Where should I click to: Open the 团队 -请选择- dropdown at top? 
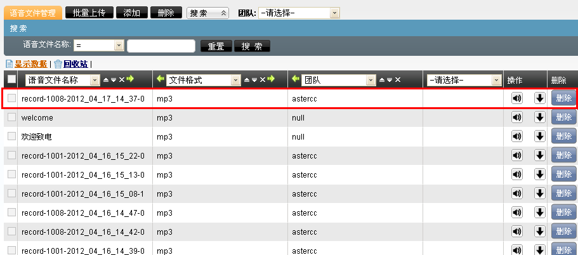coord(299,13)
